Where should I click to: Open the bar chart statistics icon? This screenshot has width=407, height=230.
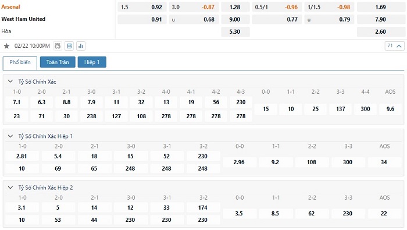pos(81,46)
